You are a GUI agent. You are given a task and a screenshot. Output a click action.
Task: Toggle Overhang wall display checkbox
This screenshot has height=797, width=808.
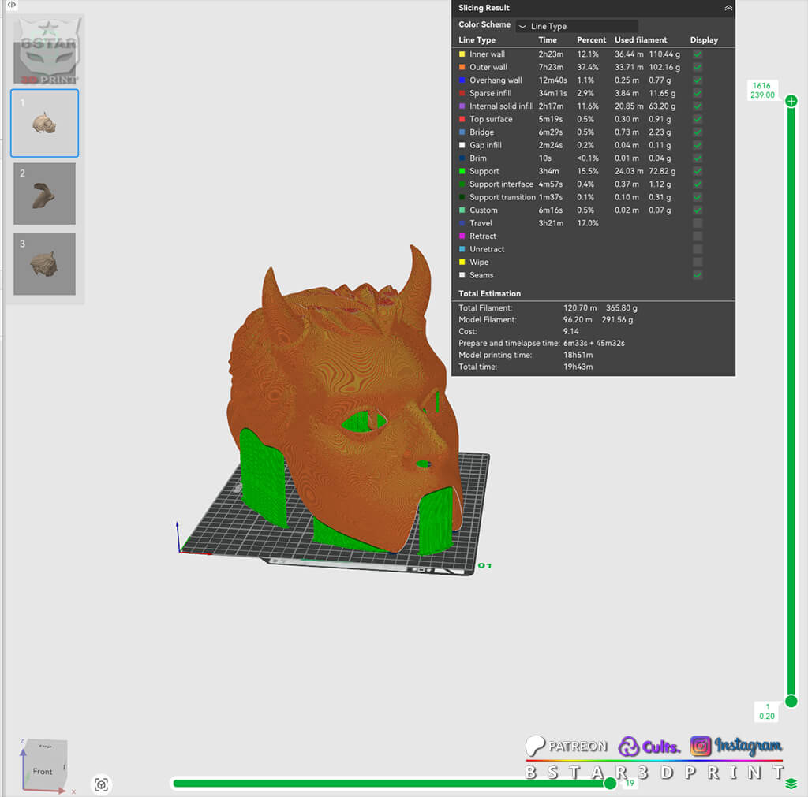(698, 80)
